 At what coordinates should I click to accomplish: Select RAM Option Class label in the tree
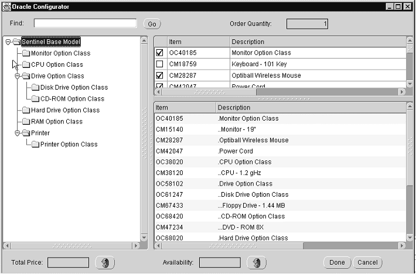pos(57,122)
